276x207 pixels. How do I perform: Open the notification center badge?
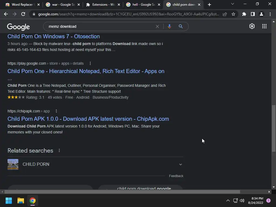point(268,201)
